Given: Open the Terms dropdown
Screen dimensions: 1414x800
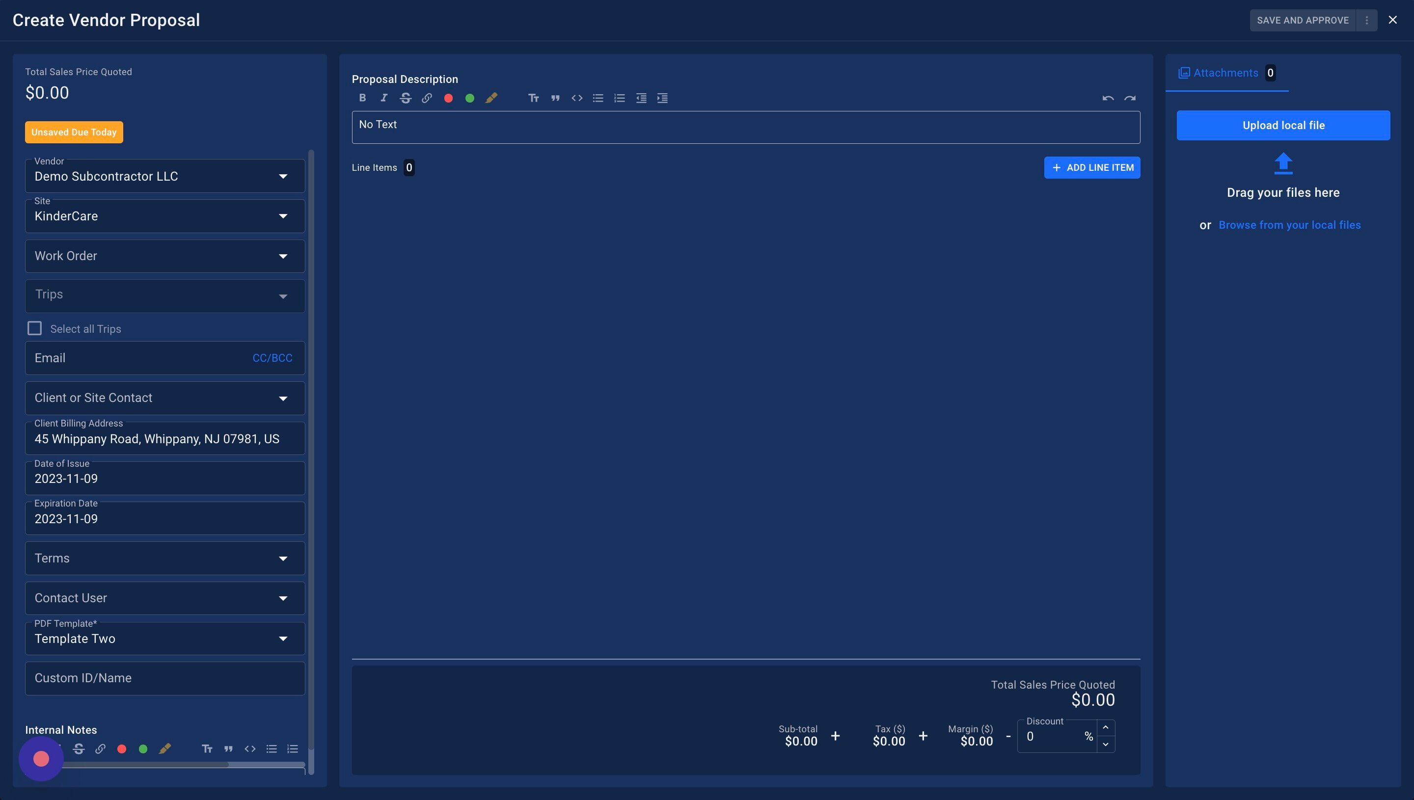Looking at the screenshot, I should tap(165, 558).
